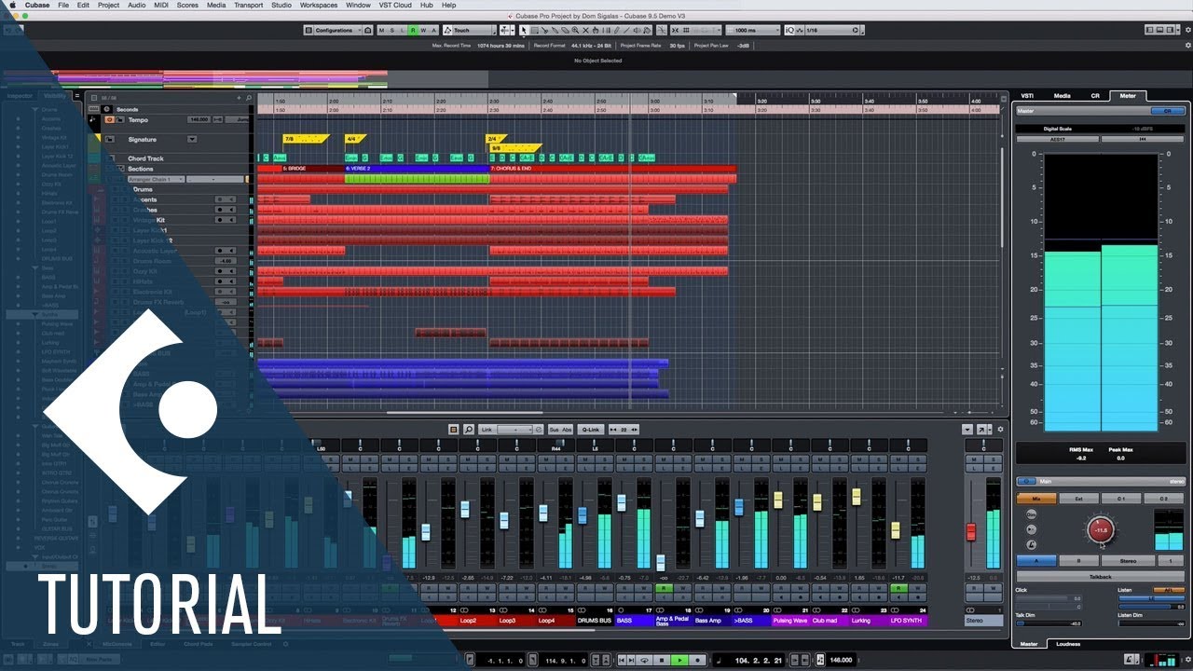Click the MixConsole channel layout icon
Screen dimensions: 1193x671
(454, 429)
